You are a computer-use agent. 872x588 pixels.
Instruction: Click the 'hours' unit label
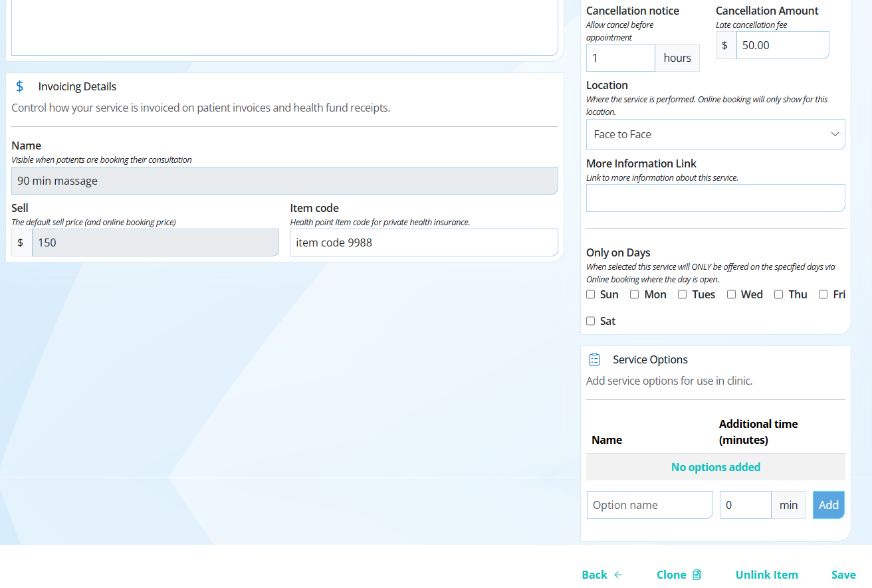tap(677, 58)
